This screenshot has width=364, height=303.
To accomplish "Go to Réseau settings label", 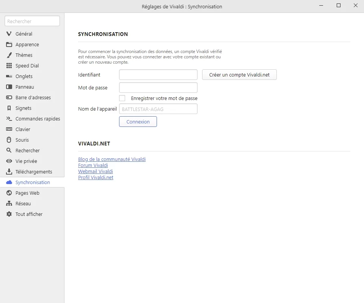I will [x=23, y=203].
